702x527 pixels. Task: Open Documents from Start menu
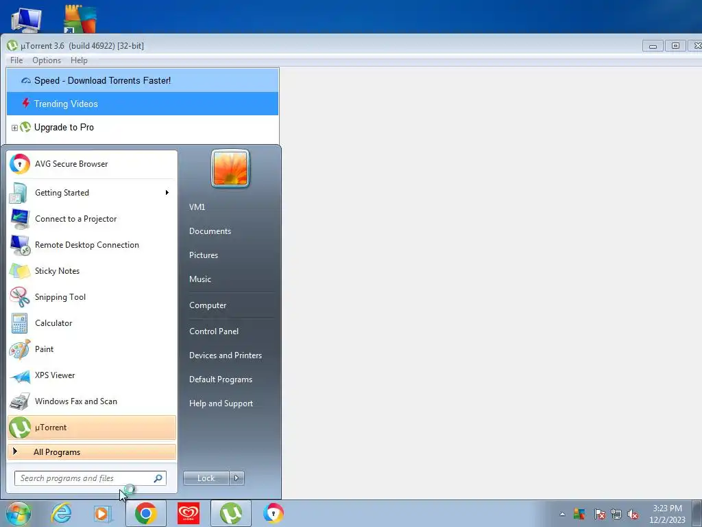point(210,231)
